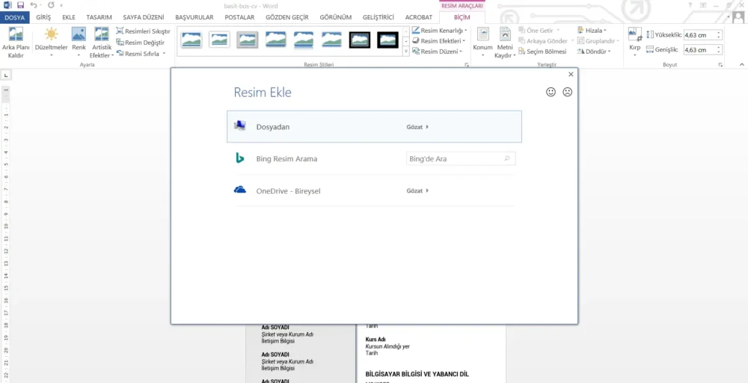
Task: Click the frown feedback face
Action: click(x=567, y=92)
